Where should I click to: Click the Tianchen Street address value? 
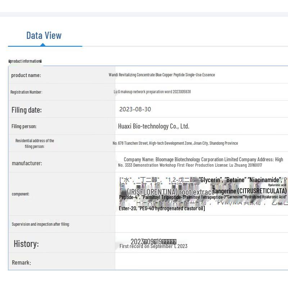click(175, 143)
